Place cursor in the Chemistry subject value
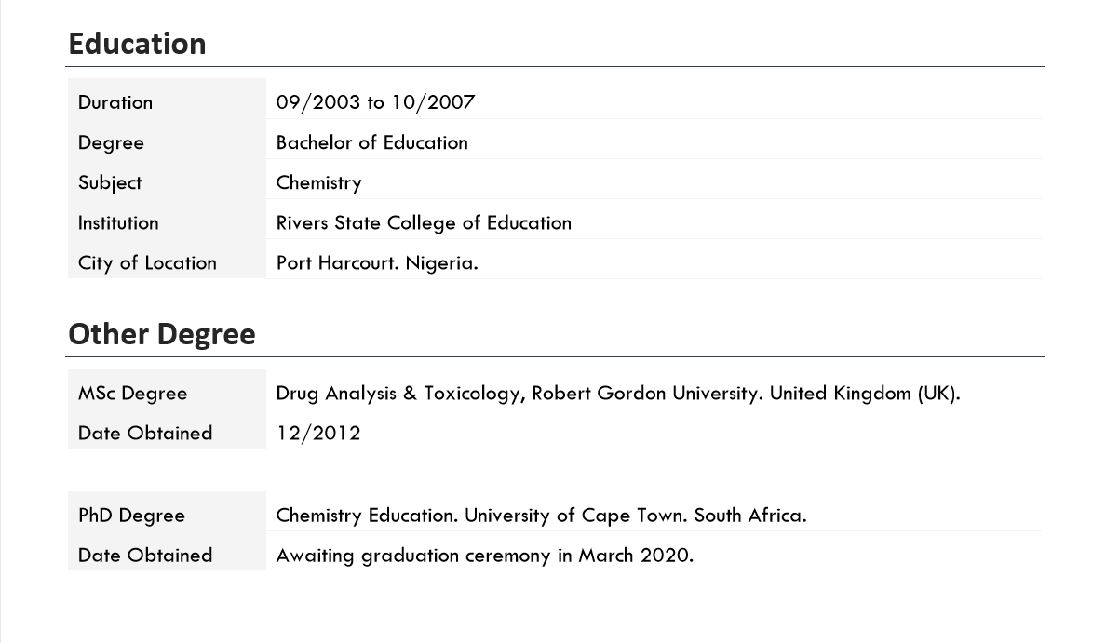 click(x=318, y=182)
